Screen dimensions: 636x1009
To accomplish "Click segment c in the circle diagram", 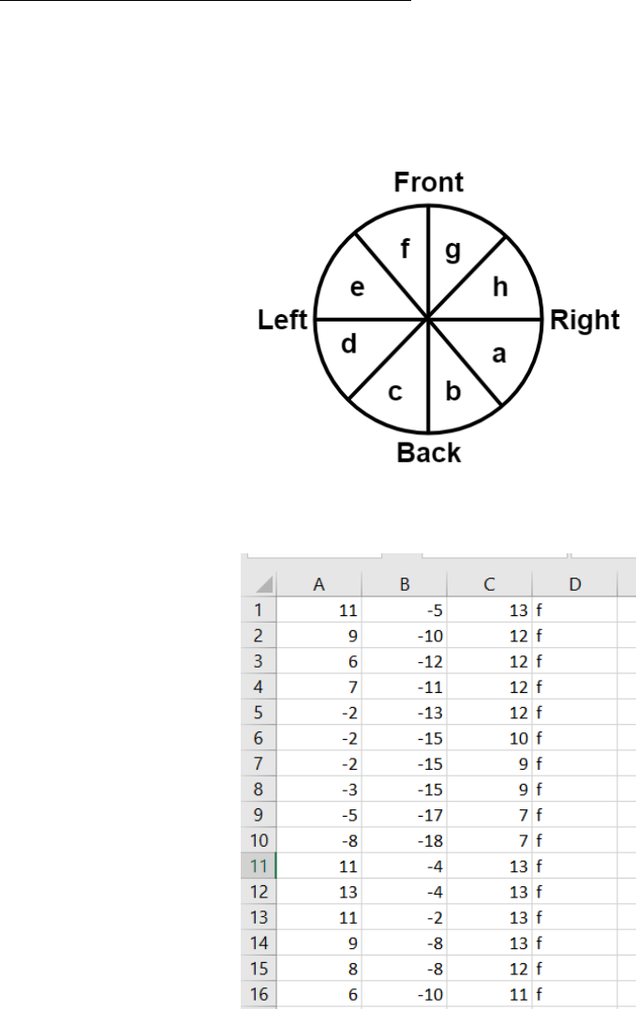I will pos(396,392).
